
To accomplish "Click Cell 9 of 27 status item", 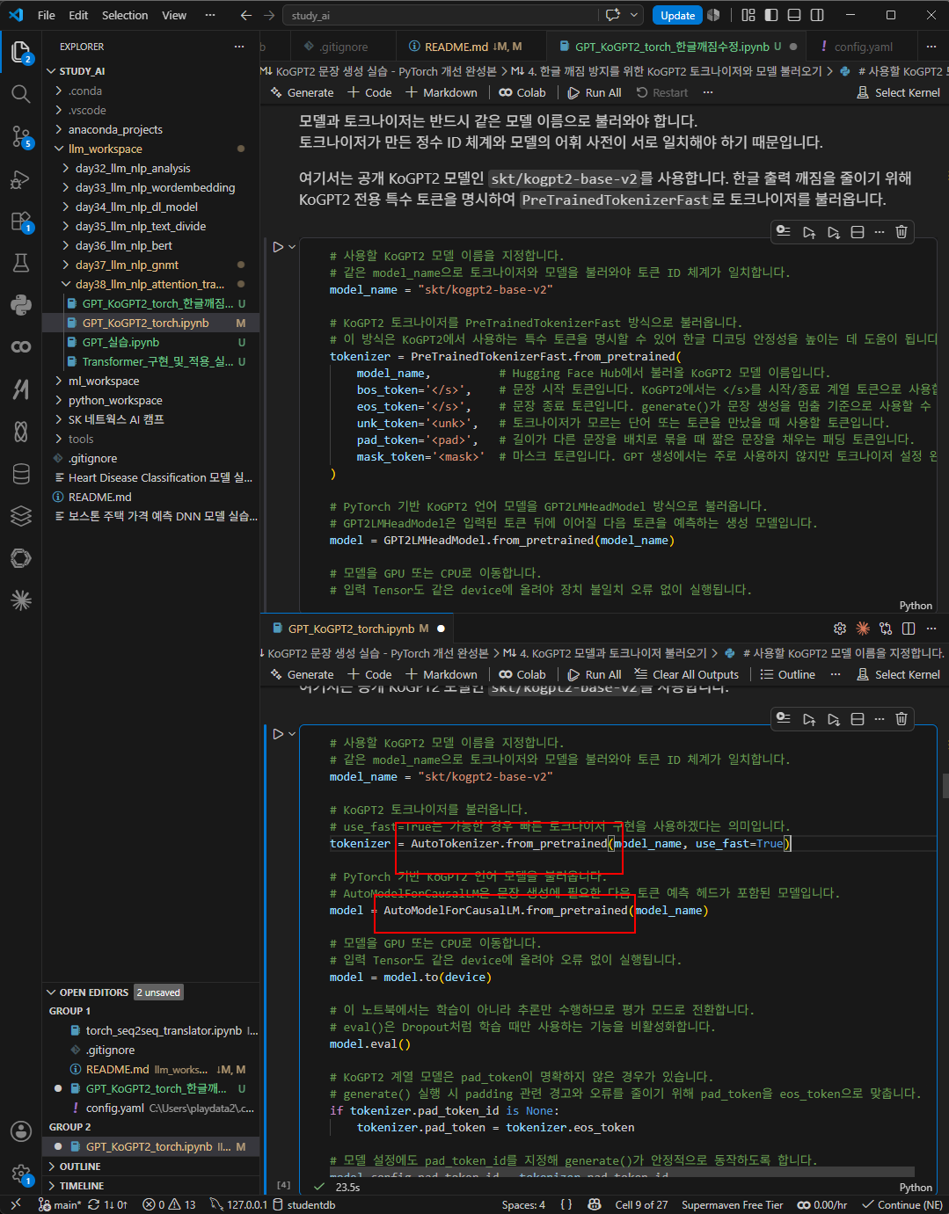I will click(x=641, y=1204).
